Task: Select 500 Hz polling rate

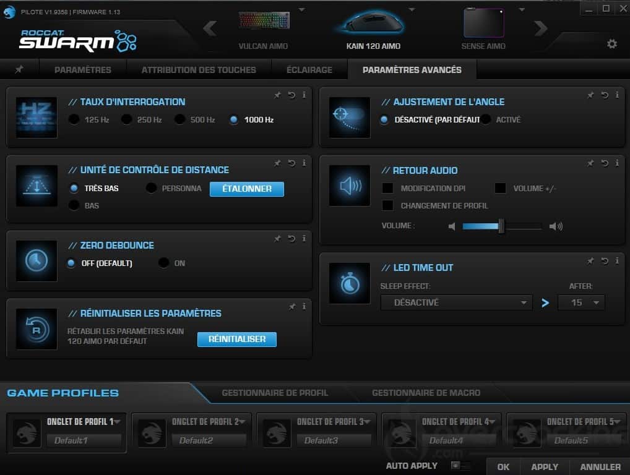Action: [x=180, y=120]
